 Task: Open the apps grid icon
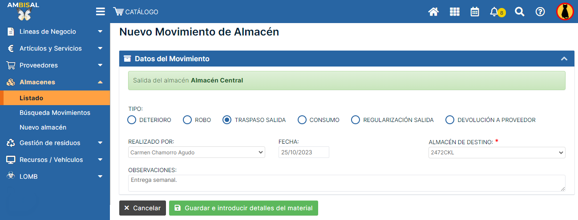coord(454,12)
